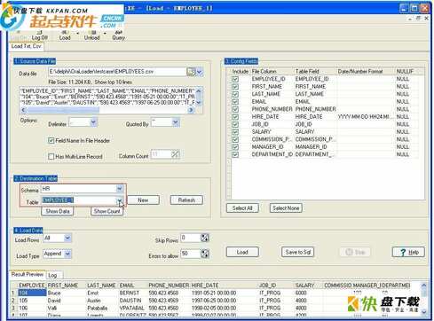
Task: Switch to the Load Txt, Csv tab
Action: [26, 46]
